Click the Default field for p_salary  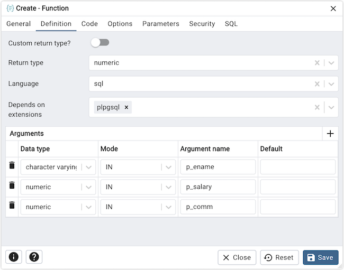[298, 187]
